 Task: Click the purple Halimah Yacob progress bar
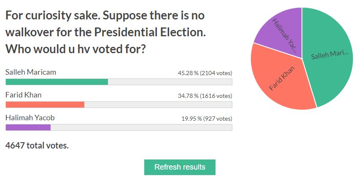tap(28, 127)
